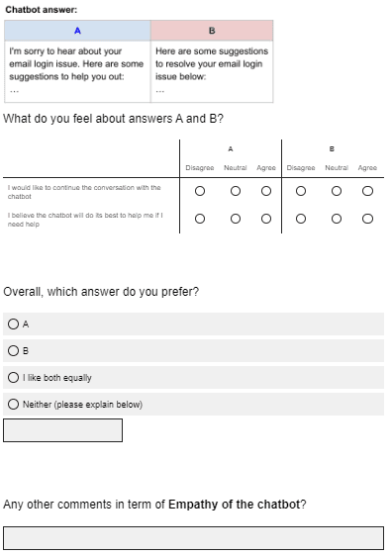Select Disagree for B on continue conversation row
Screen dimensions: 391x555
301,191
